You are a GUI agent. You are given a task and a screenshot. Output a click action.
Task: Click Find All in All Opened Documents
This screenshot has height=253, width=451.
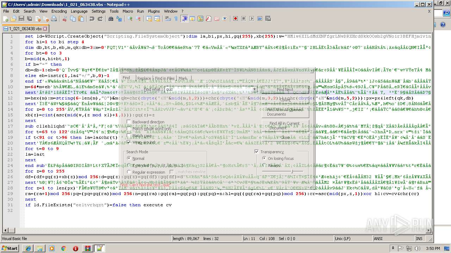[285, 112]
